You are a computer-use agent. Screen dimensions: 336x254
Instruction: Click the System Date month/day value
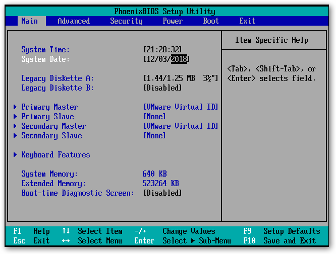156,59
